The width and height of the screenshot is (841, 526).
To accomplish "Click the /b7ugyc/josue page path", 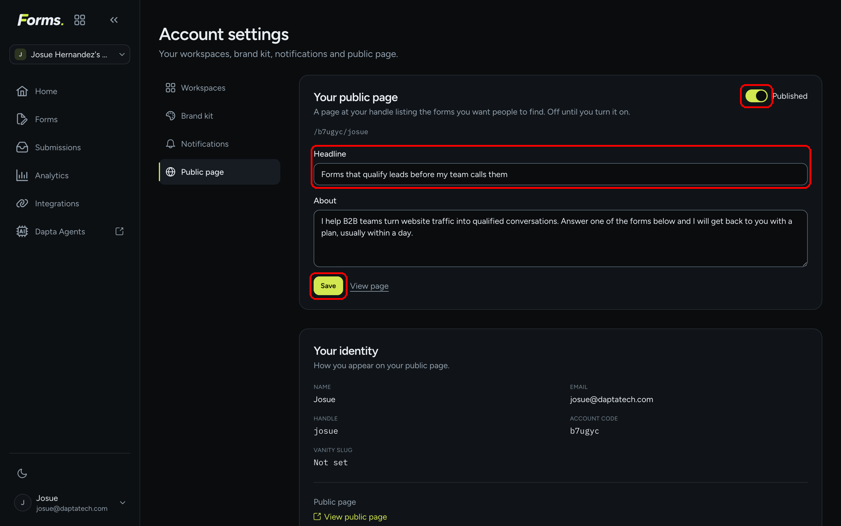I will [x=340, y=132].
